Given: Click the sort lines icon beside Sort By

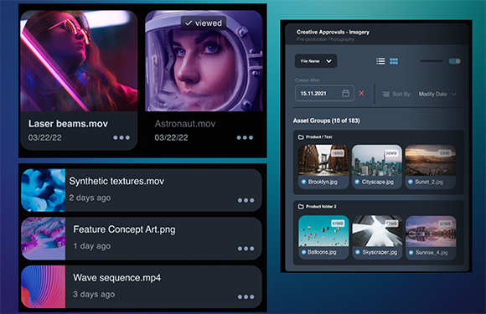Looking at the screenshot, I should point(386,94).
